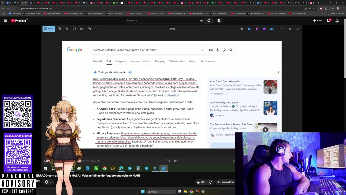The image size is (346, 195).
Task: Open Windows Start on the bottom taskbar
Action: coord(143,192)
